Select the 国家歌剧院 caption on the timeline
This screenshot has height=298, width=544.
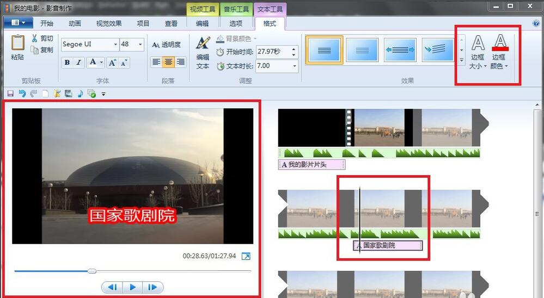click(x=388, y=246)
